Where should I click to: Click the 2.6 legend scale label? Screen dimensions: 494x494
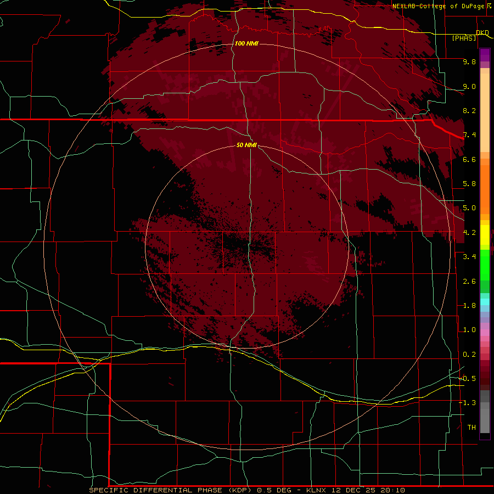point(469,282)
